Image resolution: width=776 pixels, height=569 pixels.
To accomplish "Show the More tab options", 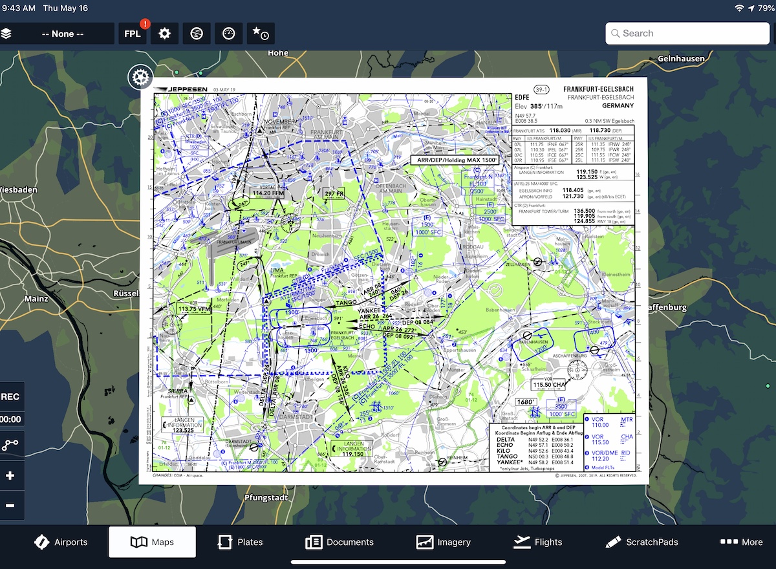I will tap(742, 542).
